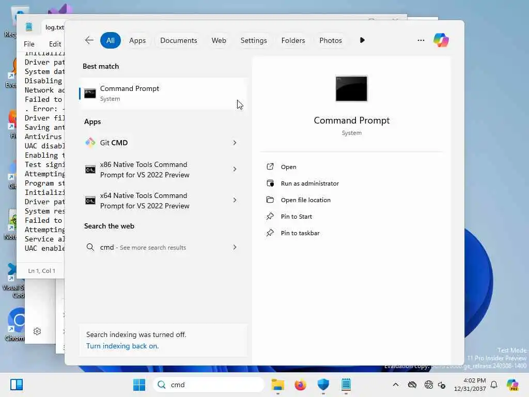
Task: Open Copilot from search panel icon
Action: [x=441, y=40]
